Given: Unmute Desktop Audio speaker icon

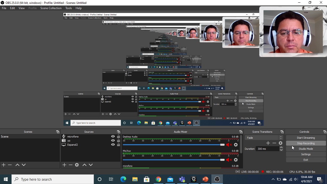Looking at the screenshot, I should [229, 144].
